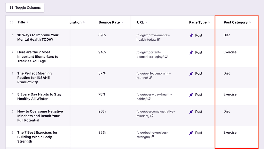Click the pushpin Post icon on the Winter Habits row
The image size is (264, 149).
click(x=191, y=94)
